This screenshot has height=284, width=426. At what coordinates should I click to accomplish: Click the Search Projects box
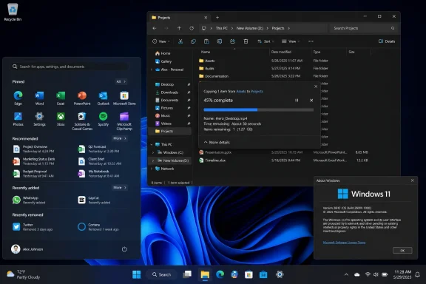364,28
